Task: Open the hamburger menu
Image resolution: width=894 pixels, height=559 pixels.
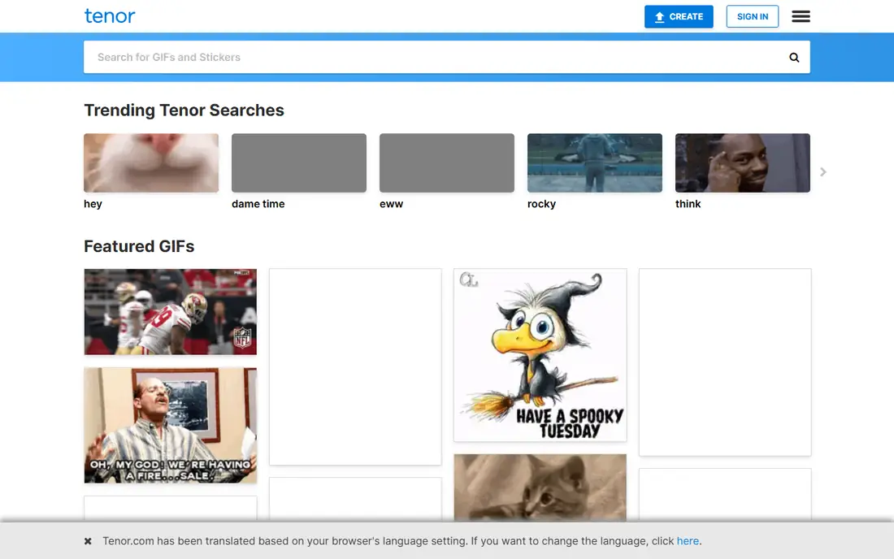Action: click(x=801, y=16)
